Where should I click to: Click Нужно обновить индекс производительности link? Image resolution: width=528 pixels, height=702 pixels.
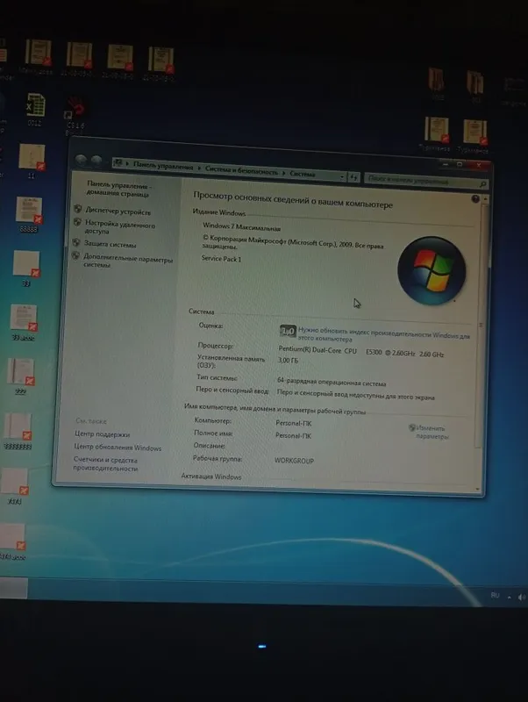[384, 335]
